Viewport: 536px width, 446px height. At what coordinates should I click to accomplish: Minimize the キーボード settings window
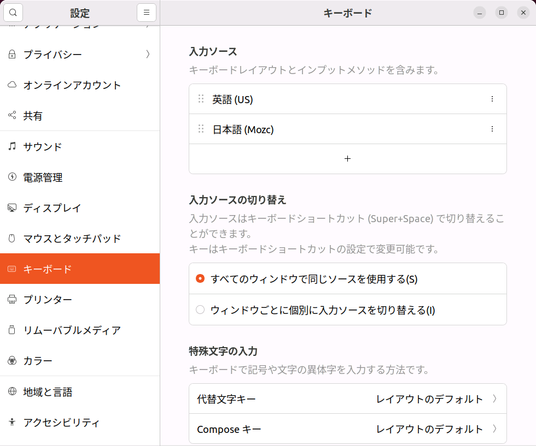click(480, 13)
